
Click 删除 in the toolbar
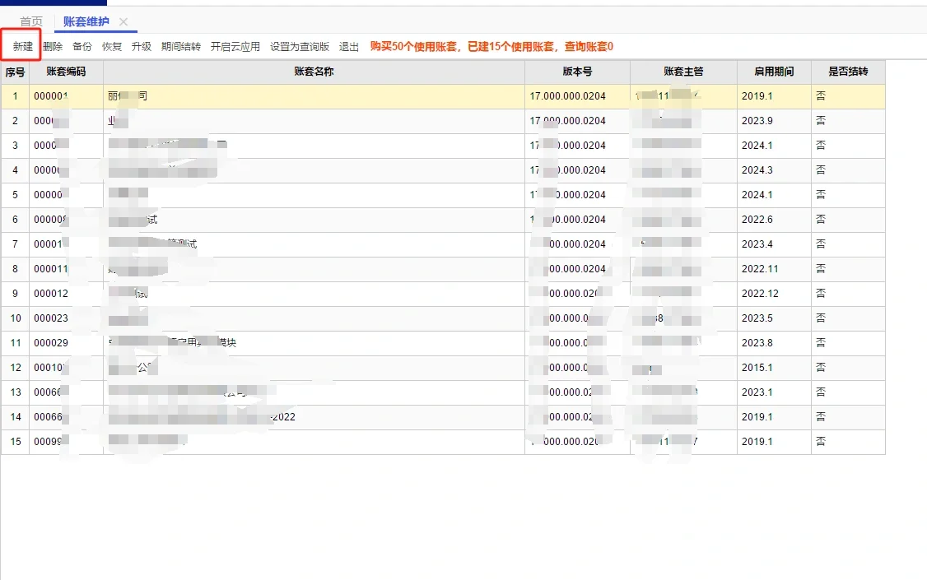(x=53, y=47)
